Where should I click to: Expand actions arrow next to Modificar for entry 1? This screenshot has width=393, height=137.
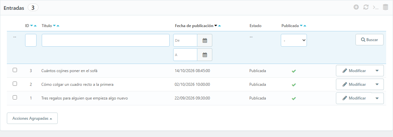coord(377,98)
